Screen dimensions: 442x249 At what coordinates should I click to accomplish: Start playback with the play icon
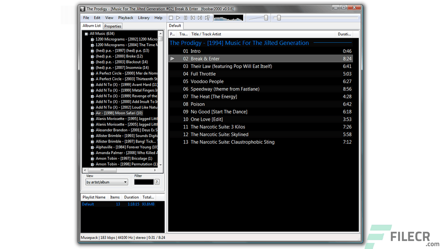point(178,18)
